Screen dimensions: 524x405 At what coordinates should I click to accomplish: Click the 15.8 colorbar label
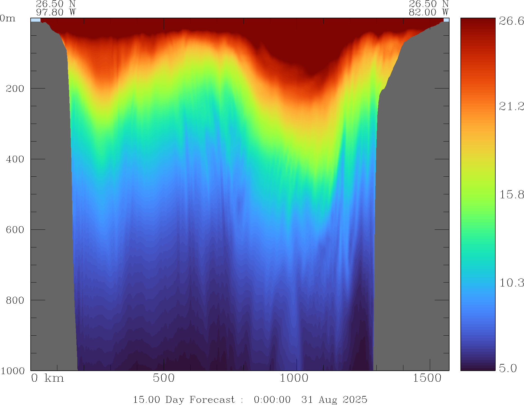[511, 194]
